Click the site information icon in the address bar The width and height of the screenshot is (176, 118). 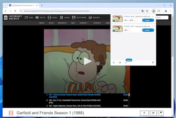21,11
